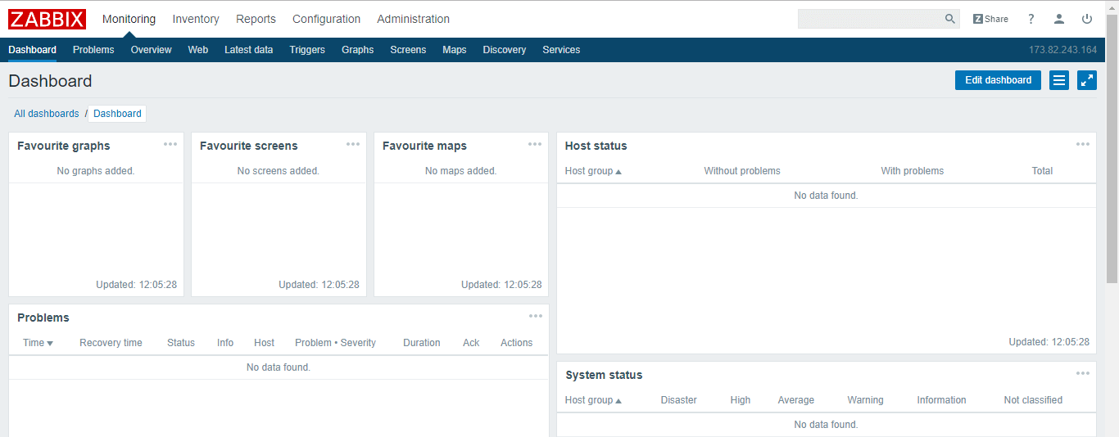Click the Without problems column header
Screen dimensions: 1119x437
click(742, 171)
